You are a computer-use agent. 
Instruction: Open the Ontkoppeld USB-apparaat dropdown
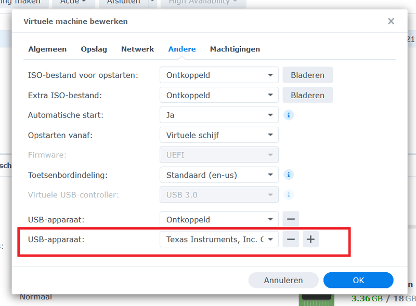219,219
